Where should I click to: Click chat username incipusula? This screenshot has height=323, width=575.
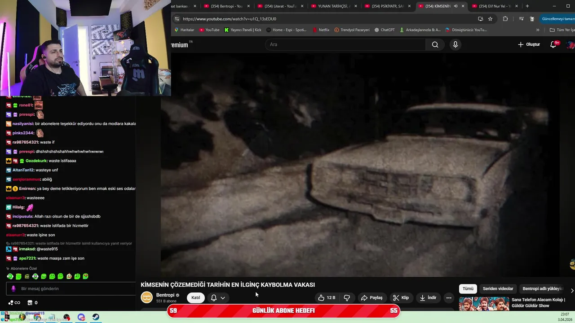[x=23, y=216]
